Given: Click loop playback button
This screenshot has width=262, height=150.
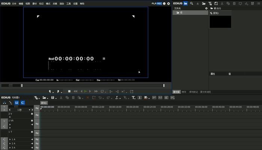Looking at the screenshot, I should point(102,91).
